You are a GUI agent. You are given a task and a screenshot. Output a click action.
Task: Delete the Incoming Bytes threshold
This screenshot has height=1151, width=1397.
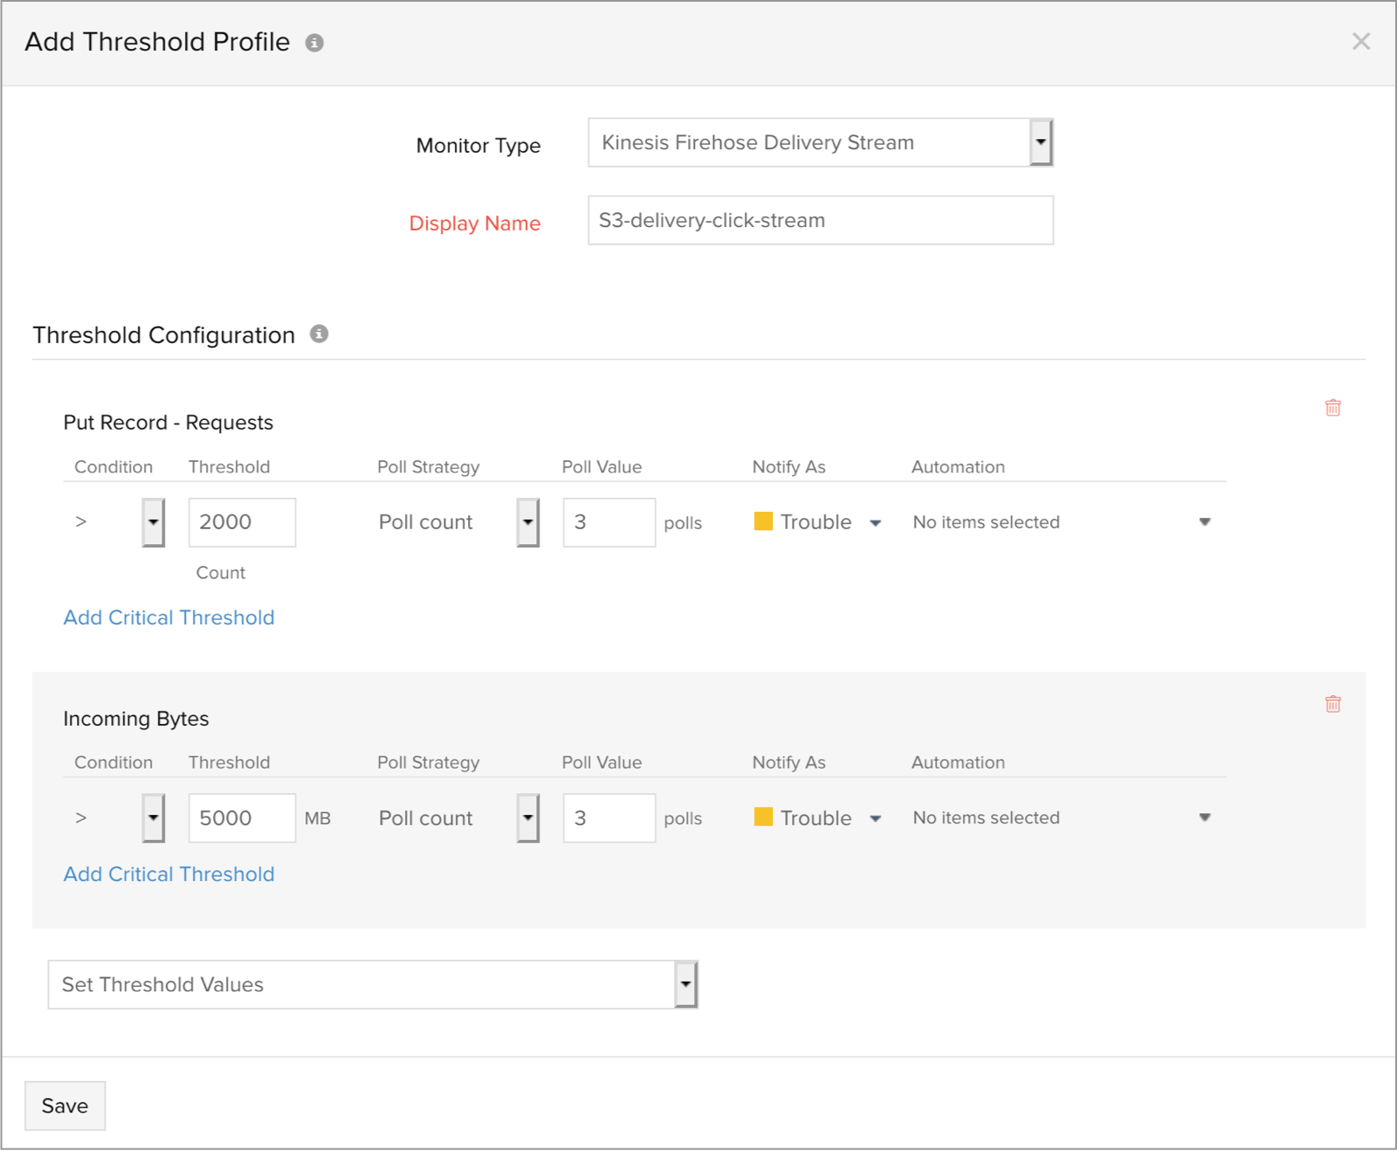pyautogui.click(x=1332, y=704)
